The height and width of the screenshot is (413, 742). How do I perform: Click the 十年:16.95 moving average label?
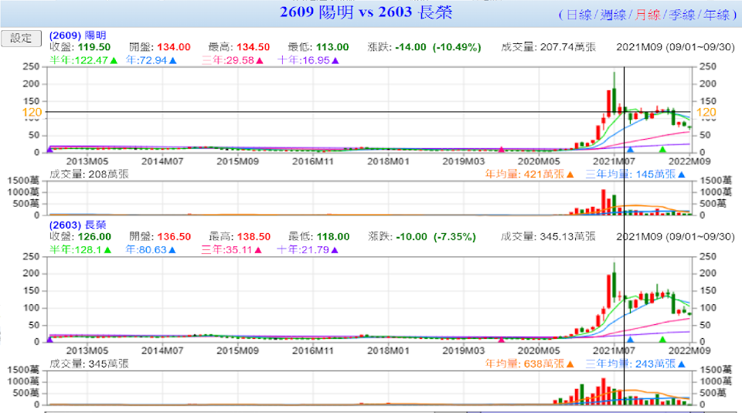pyautogui.click(x=308, y=60)
